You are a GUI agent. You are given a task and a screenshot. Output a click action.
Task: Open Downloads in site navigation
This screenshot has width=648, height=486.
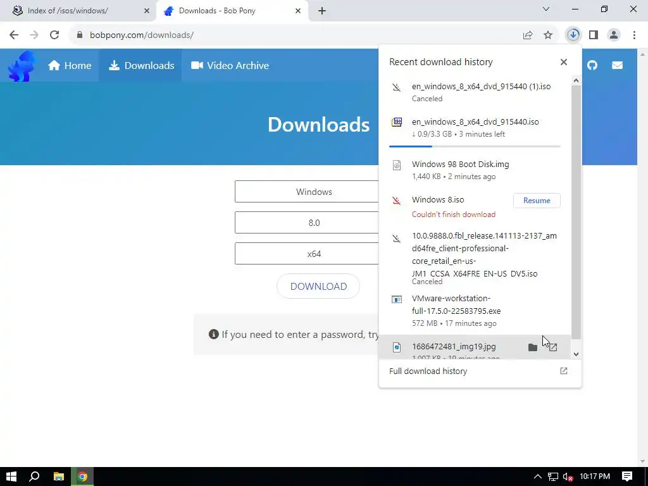(x=141, y=65)
